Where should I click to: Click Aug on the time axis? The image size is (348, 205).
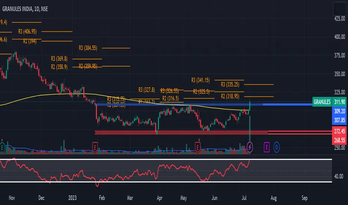[274, 198]
